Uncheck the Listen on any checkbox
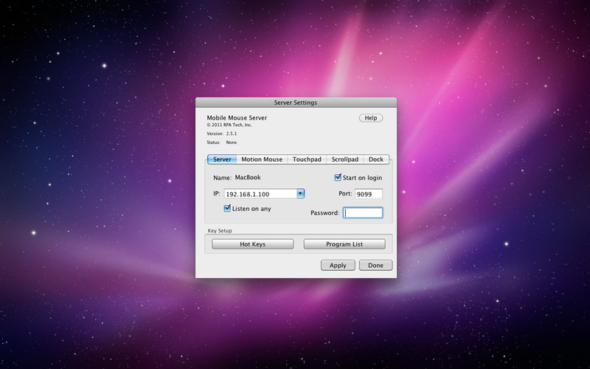This screenshot has height=369, width=590. 228,208
